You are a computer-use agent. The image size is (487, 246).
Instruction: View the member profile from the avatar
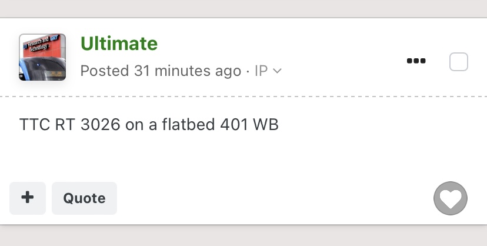[x=42, y=57]
